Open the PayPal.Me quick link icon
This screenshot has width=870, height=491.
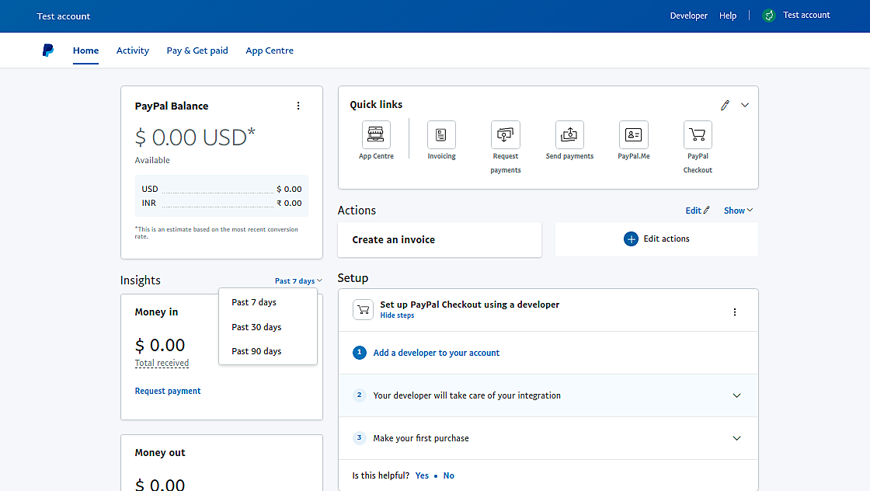pyautogui.click(x=633, y=135)
